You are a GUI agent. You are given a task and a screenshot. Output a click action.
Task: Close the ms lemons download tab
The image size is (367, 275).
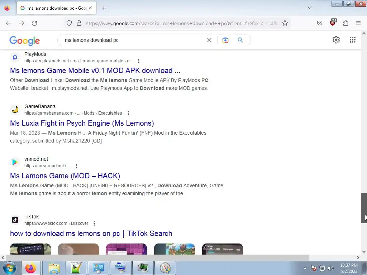click(90, 8)
